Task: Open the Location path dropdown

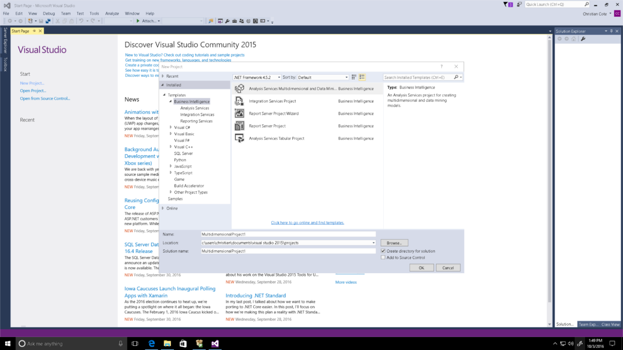Action: pyautogui.click(x=373, y=243)
